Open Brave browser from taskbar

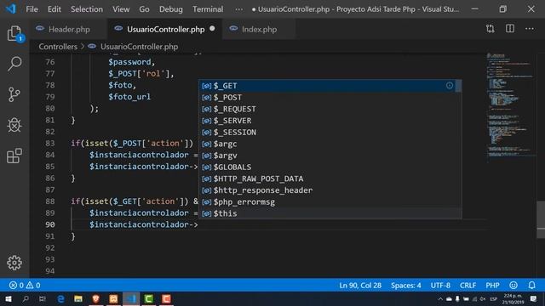(x=96, y=298)
